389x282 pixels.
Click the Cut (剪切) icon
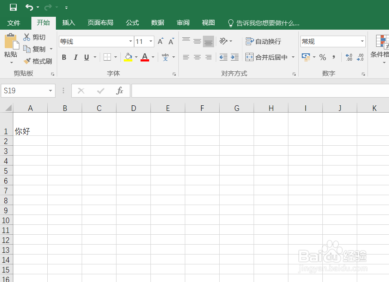tap(27, 37)
